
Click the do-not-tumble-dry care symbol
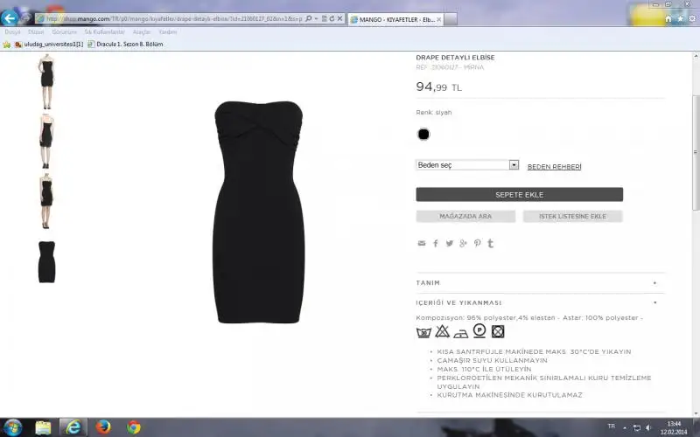(498, 331)
